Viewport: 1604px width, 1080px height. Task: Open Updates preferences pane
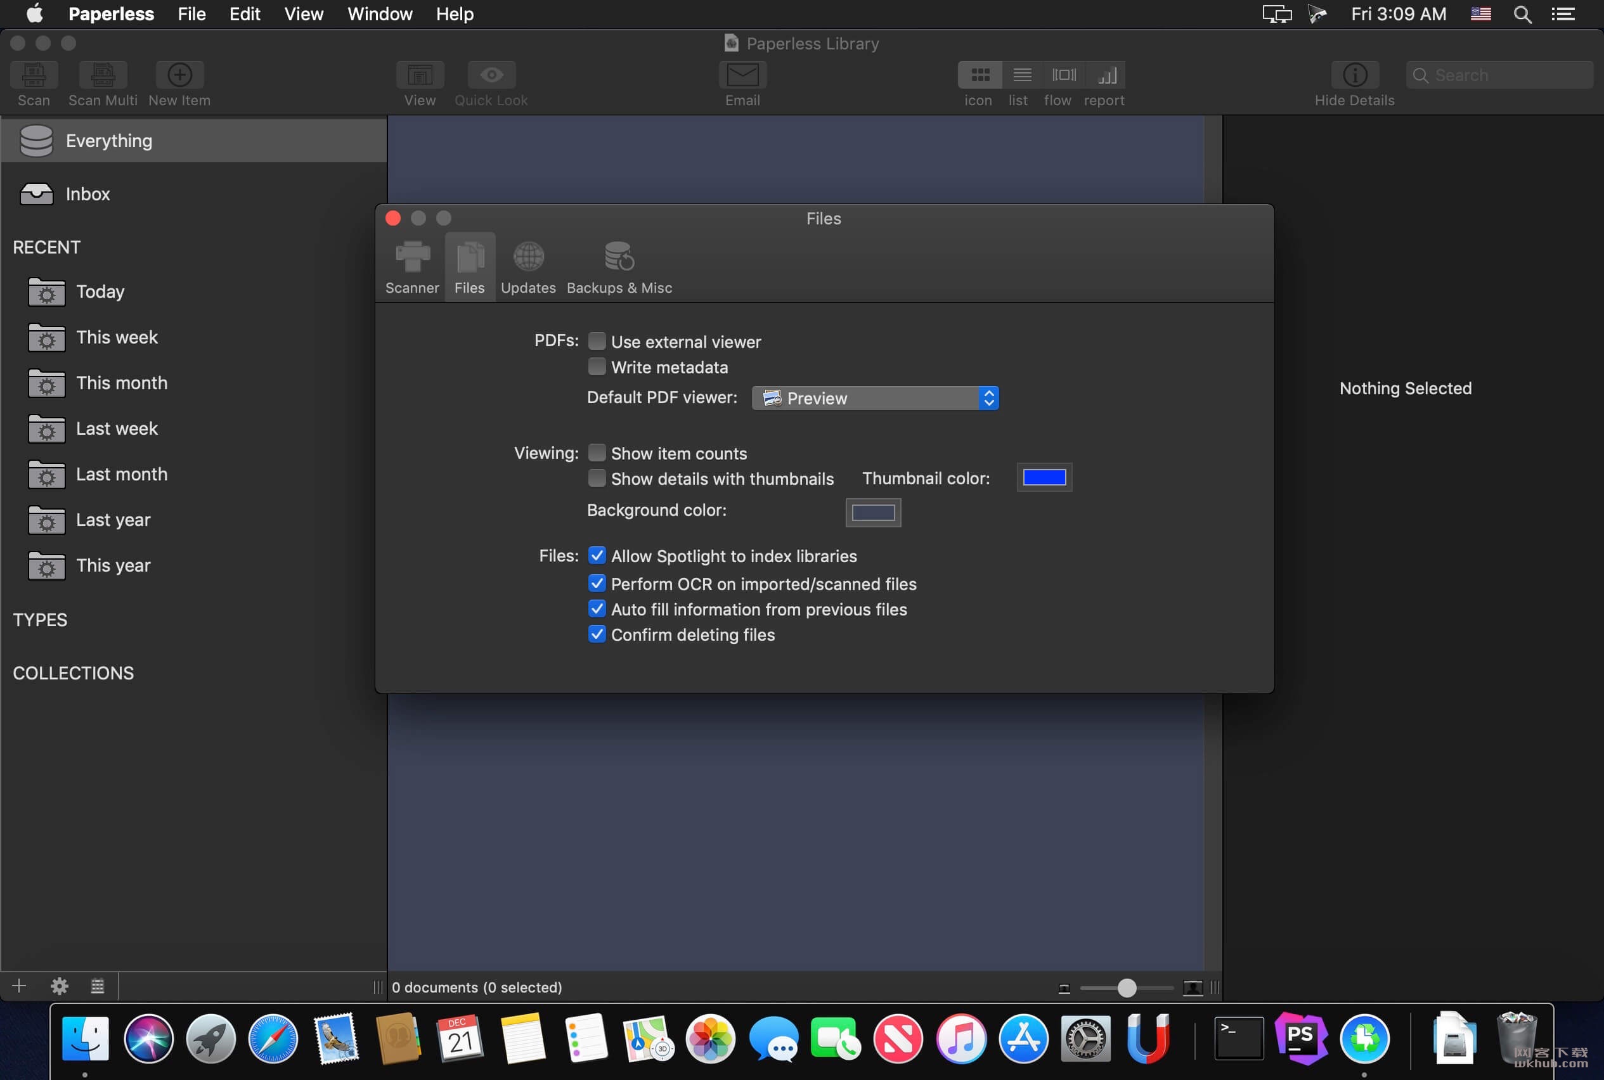pos(527,268)
